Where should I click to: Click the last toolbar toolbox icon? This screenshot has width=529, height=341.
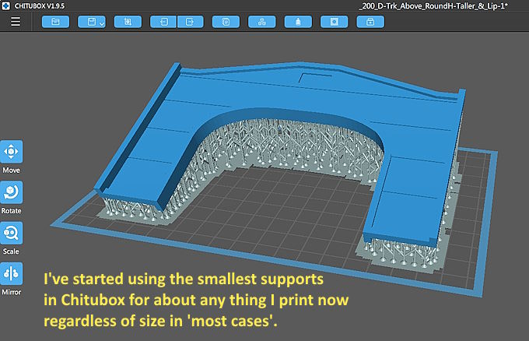point(370,22)
